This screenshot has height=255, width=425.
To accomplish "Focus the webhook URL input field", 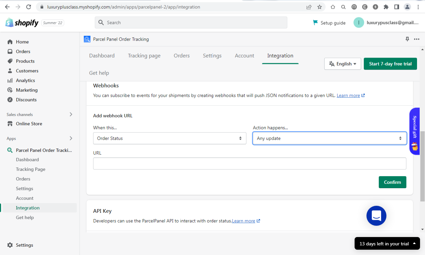I will tap(250, 164).
